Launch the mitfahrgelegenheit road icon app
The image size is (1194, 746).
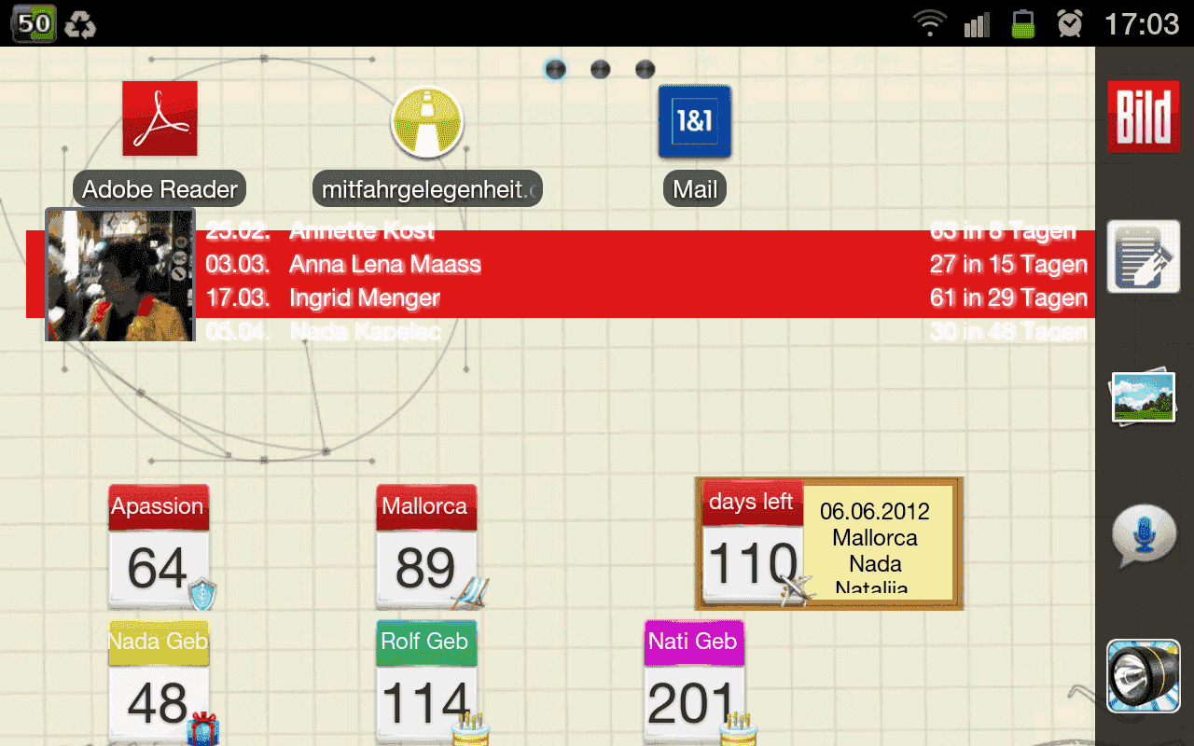click(x=427, y=121)
